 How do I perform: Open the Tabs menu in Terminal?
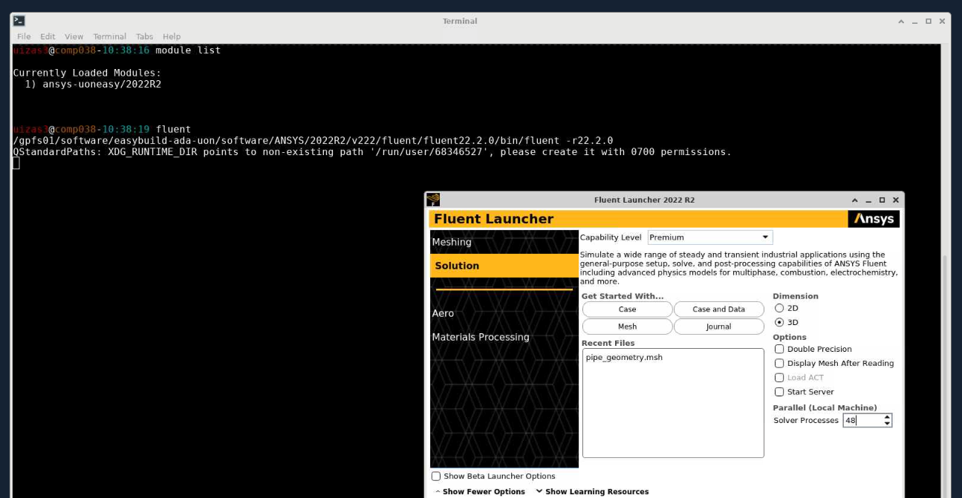pos(144,36)
